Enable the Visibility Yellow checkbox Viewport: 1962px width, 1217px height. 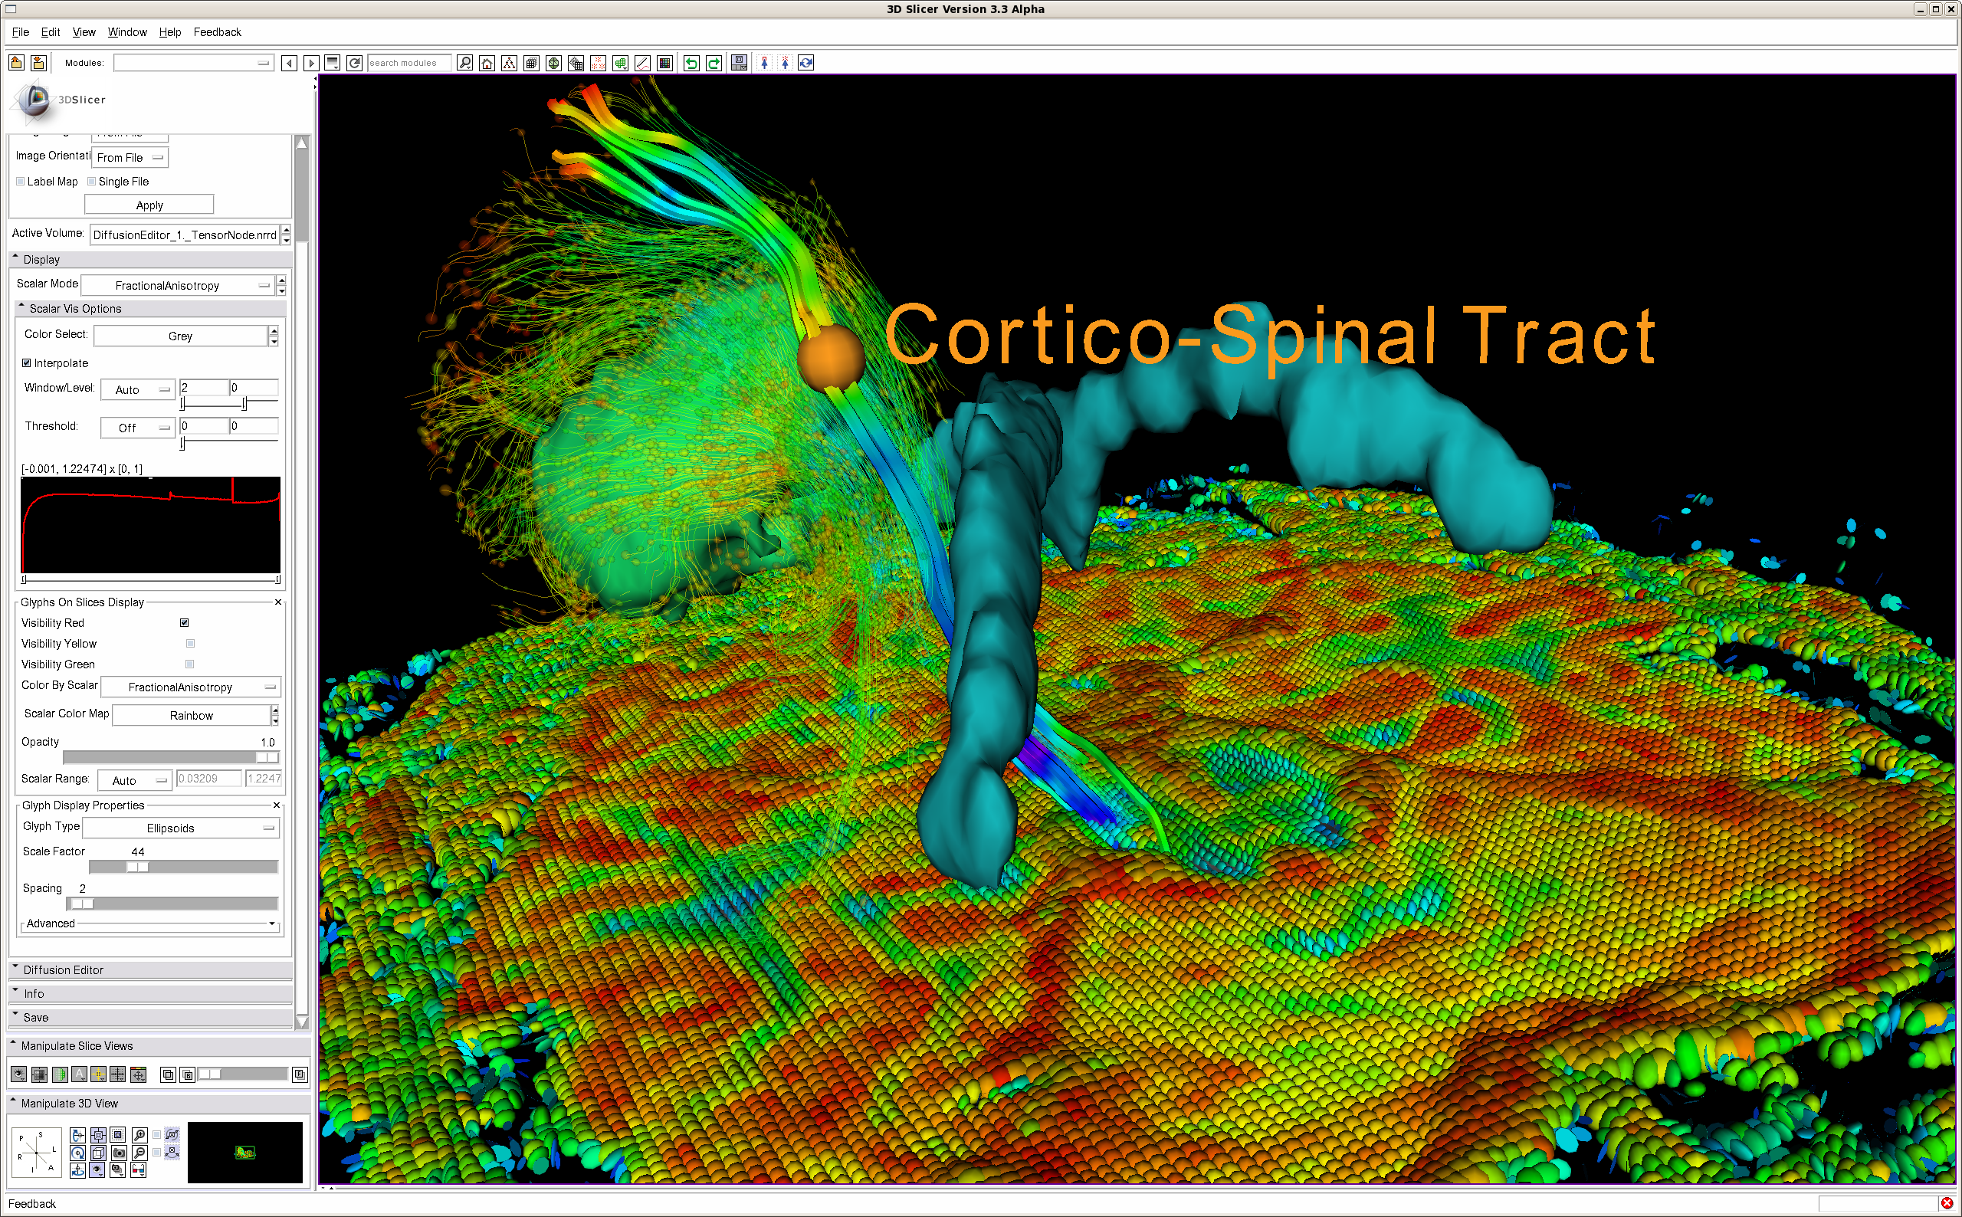click(x=190, y=644)
